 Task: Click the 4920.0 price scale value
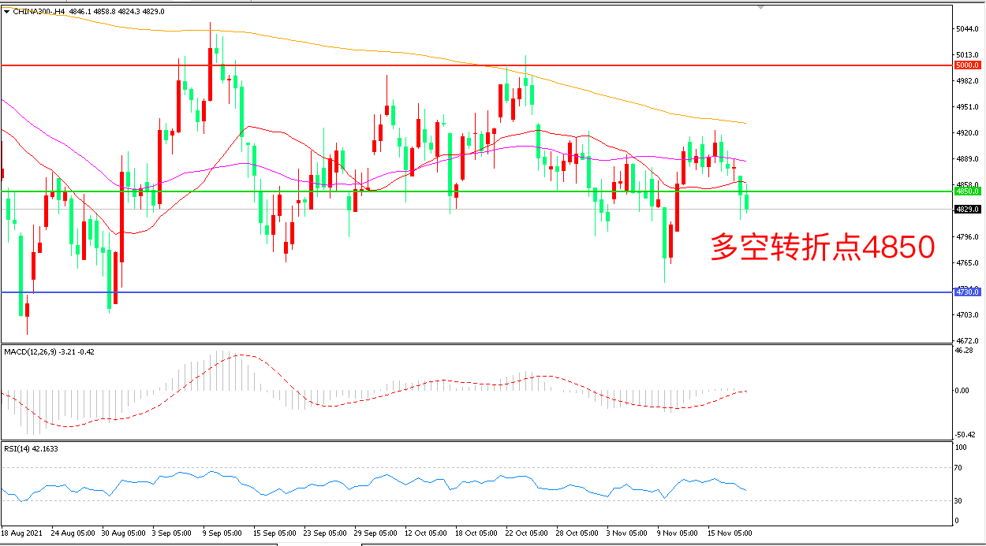coord(965,133)
